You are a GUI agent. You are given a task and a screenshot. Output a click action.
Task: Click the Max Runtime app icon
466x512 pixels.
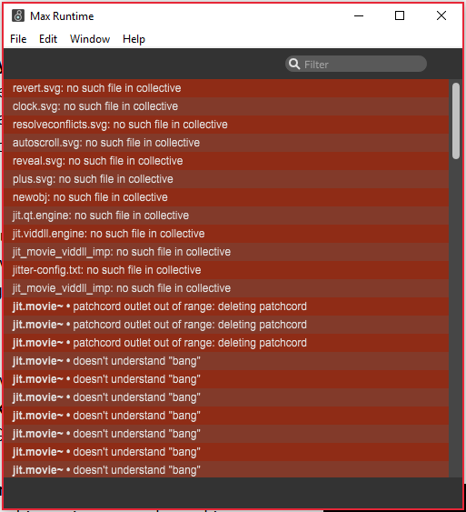point(18,15)
